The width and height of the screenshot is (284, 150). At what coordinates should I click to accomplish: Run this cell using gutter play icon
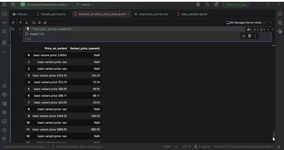13,29
